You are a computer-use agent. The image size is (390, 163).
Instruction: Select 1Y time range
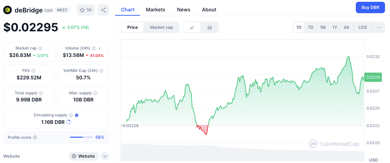click(334, 27)
